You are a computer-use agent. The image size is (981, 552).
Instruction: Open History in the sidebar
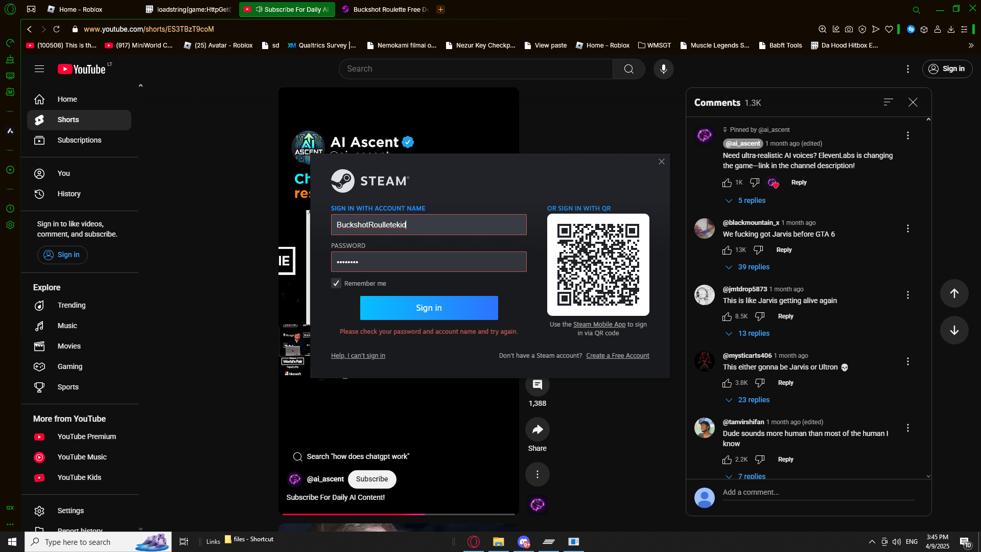pos(79,194)
